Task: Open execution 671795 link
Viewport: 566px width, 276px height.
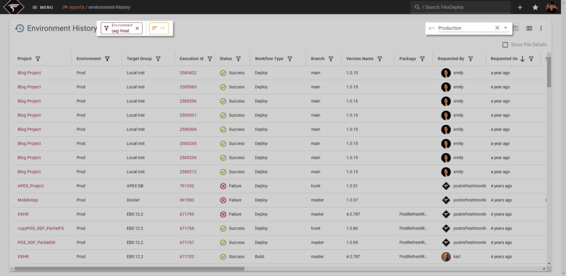Action: pyautogui.click(x=187, y=214)
